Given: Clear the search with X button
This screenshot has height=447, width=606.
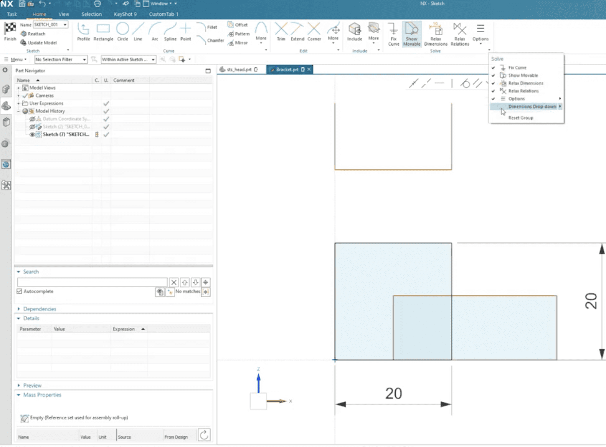Looking at the screenshot, I should [x=174, y=282].
